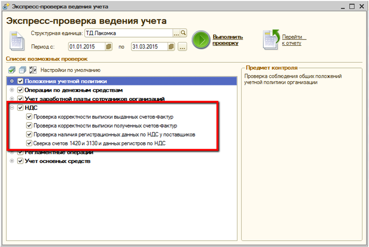Open calendar for the period start date
The height and width of the screenshot is (247, 369).
(109, 47)
